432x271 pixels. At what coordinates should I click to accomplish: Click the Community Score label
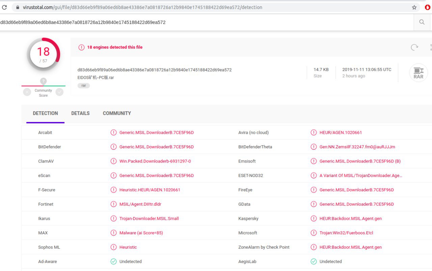tap(43, 93)
